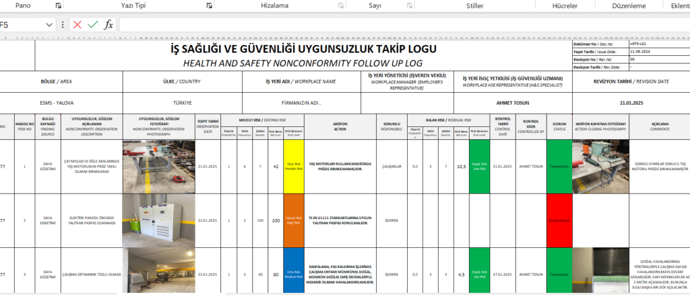Click the Düzenleme ribbon group label

tap(629, 5)
